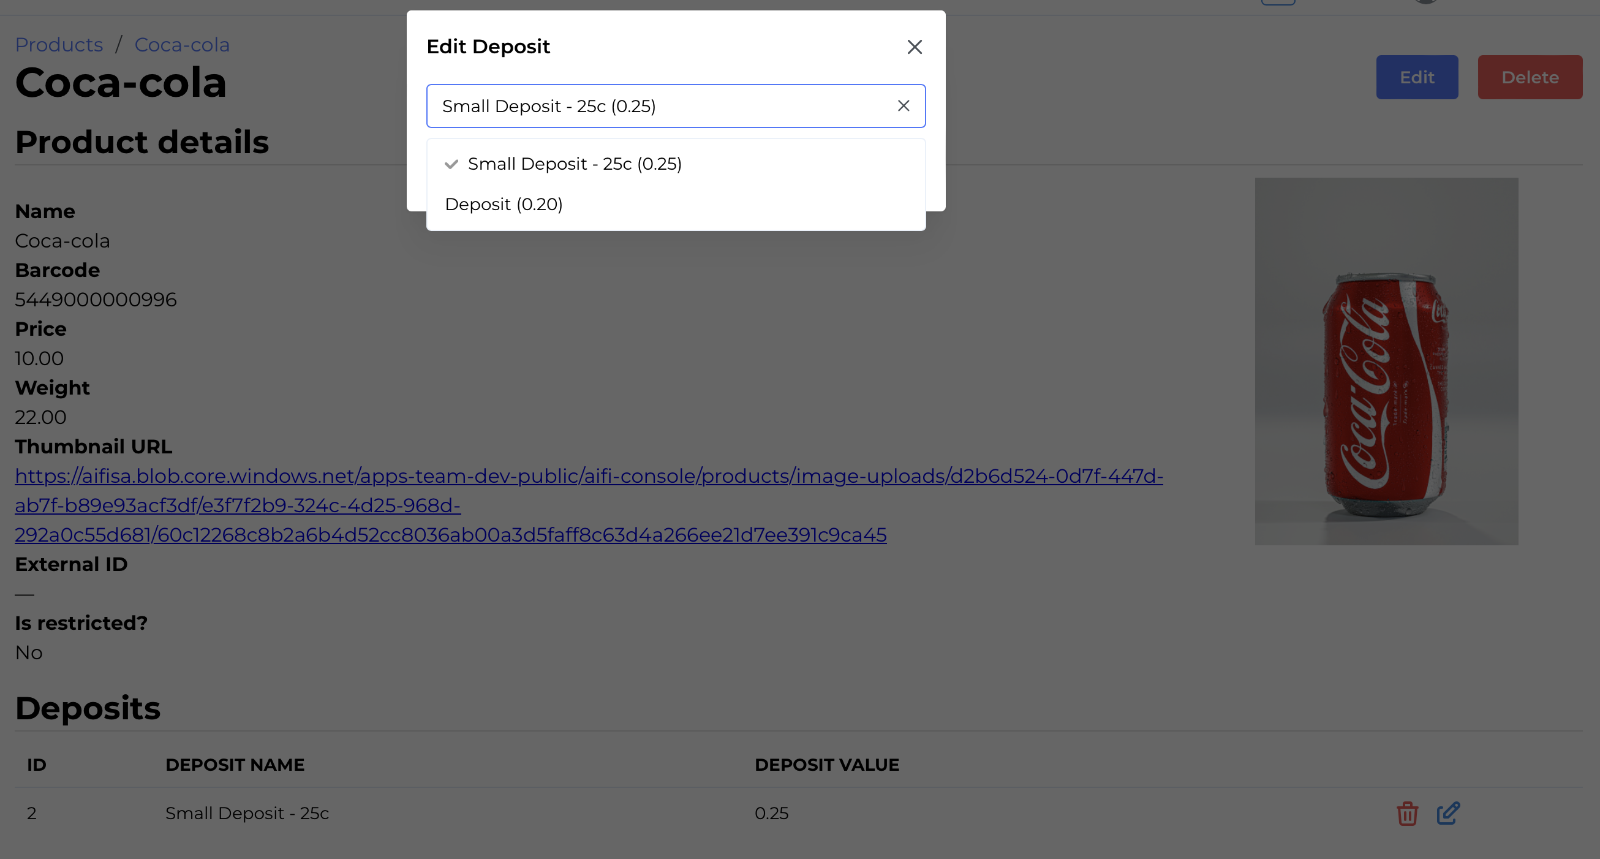Close the Edit Deposit dialog
Screen dimensions: 1600x859
pos(915,47)
